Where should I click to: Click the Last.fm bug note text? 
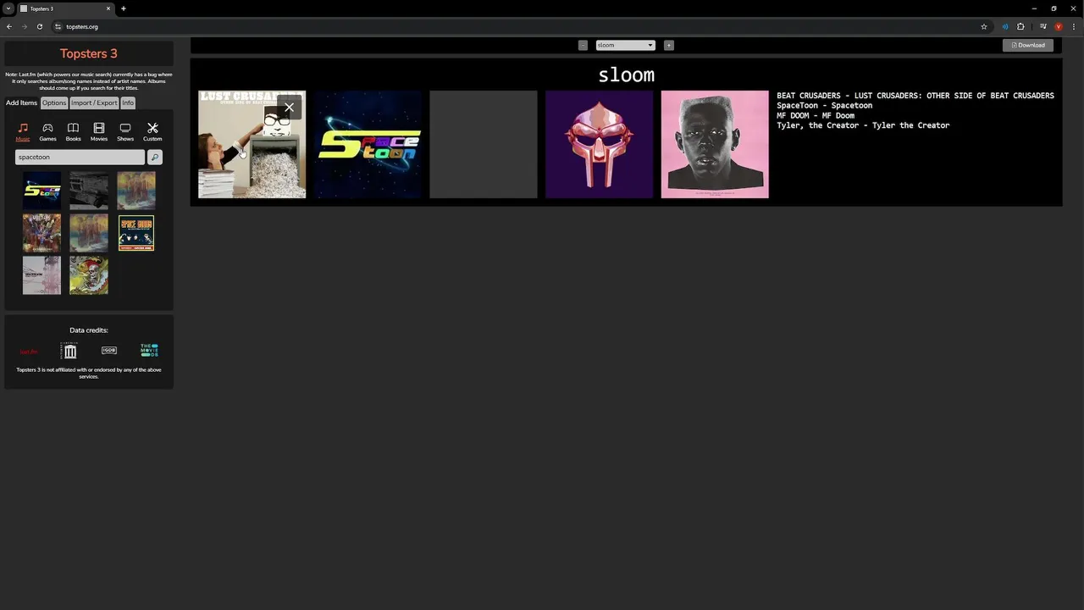[89, 81]
